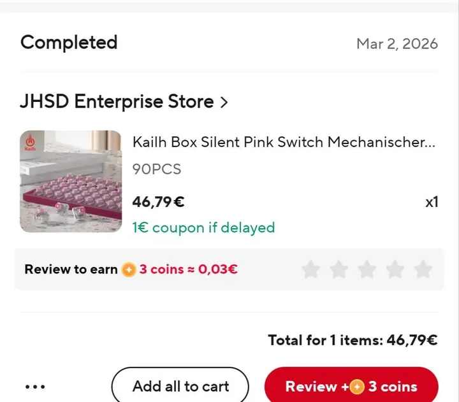Give a four star rating
The width and height of the screenshot is (459, 402).
click(x=395, y=269)
